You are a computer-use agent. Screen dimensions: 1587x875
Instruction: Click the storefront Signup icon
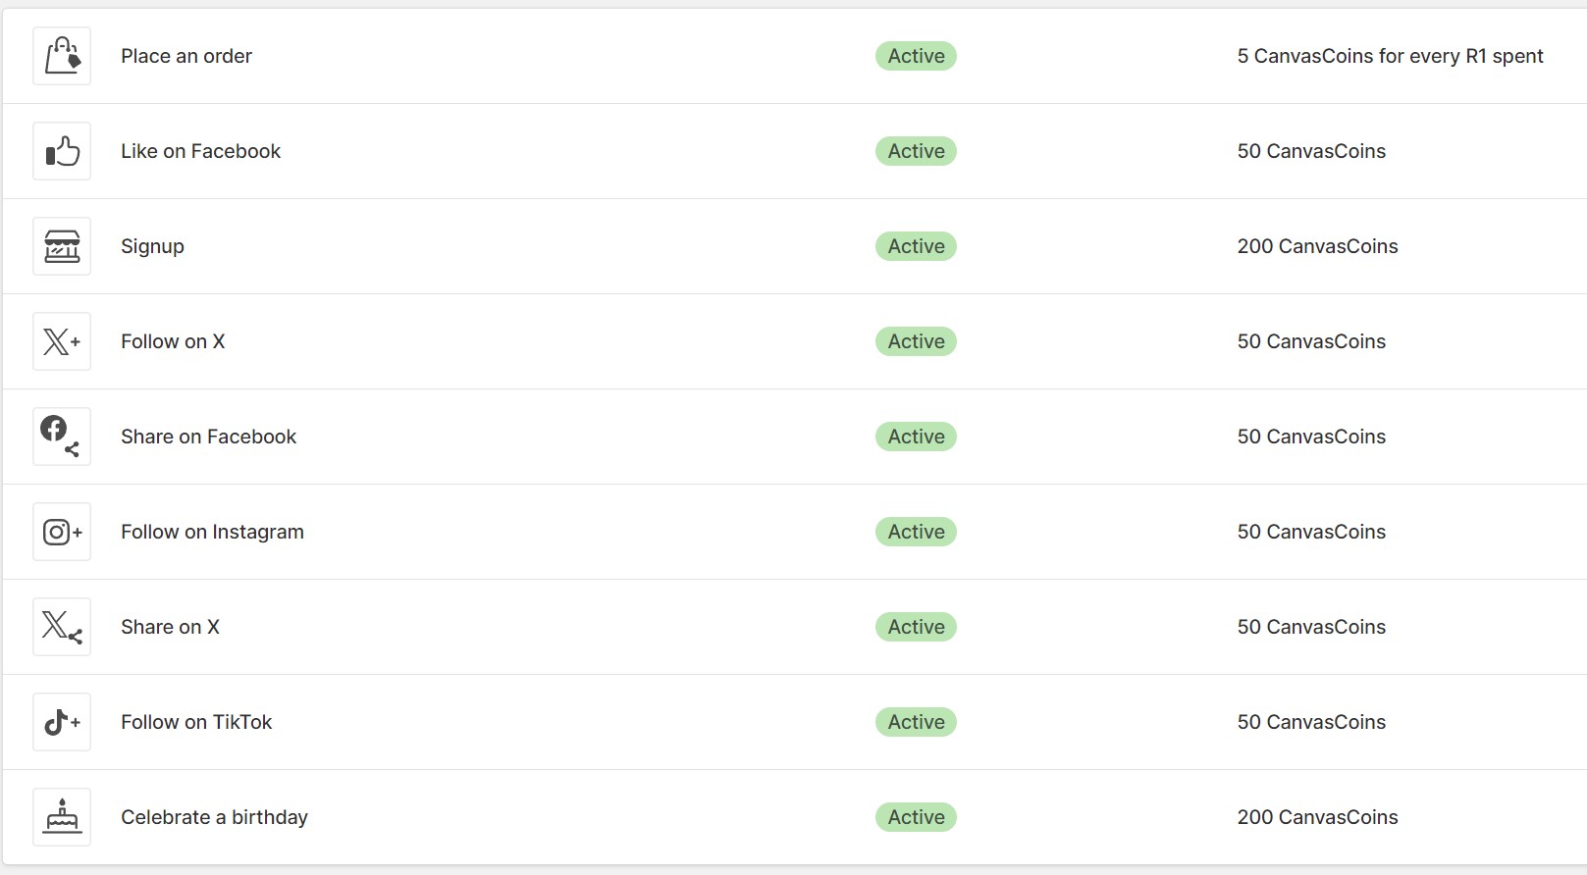[62, 246]
